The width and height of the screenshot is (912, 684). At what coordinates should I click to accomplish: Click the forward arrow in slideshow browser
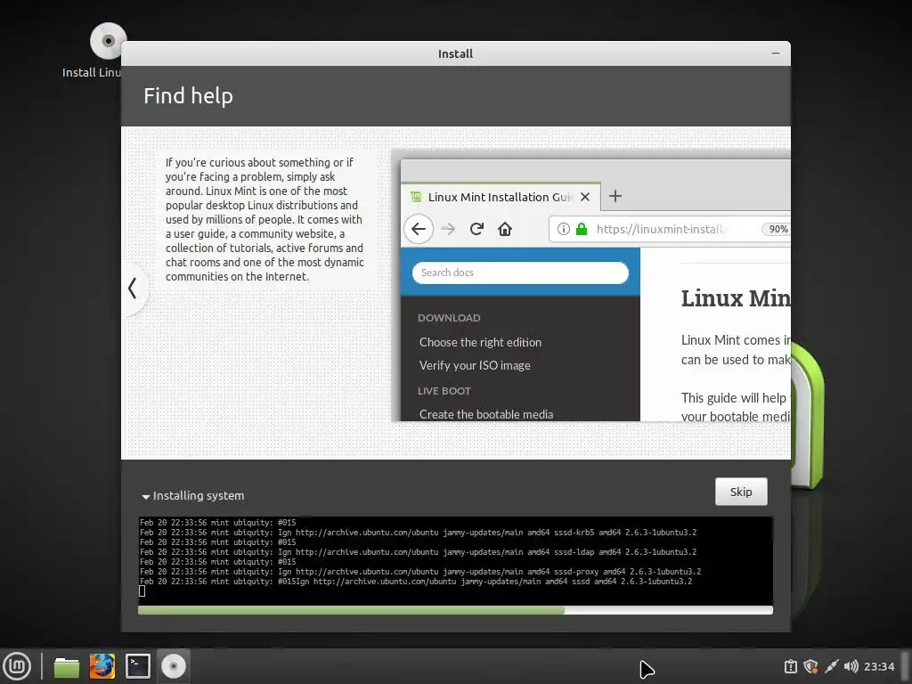tap(448, 229)
